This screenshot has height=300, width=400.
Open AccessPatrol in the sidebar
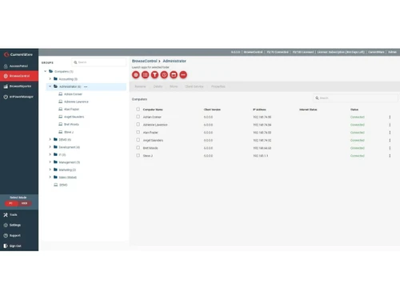point(18,66)
